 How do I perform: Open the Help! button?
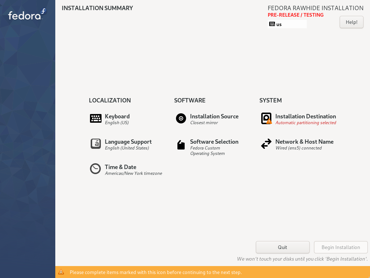coord(351,22)
